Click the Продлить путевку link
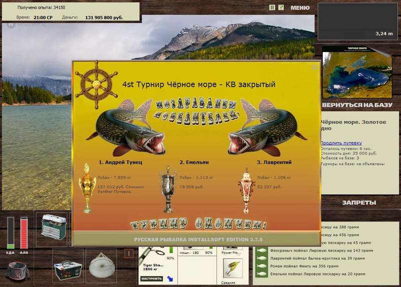Viewport: 401px width, 287px height. (341, 143)
